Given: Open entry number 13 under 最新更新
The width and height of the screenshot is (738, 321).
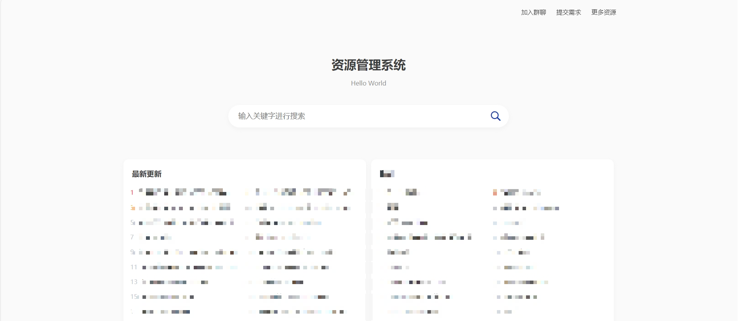Looking at the screenshot, I should pos(175,282).
